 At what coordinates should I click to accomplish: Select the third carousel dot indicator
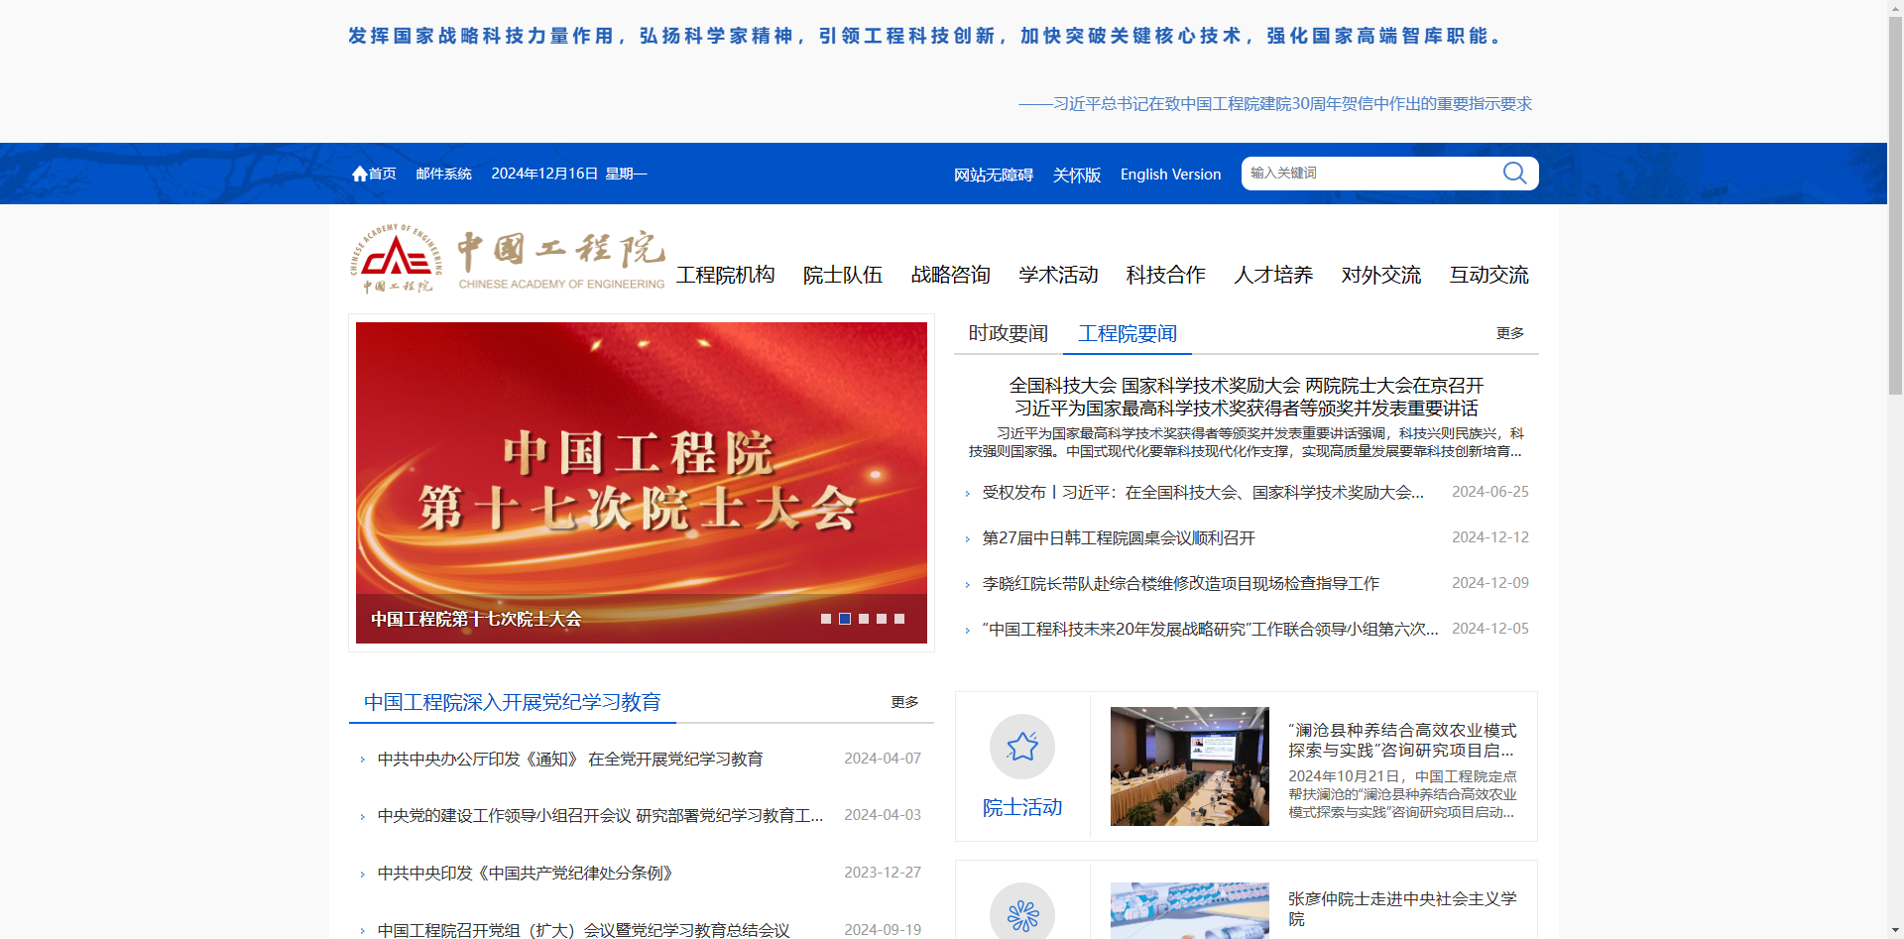point(863,619)
